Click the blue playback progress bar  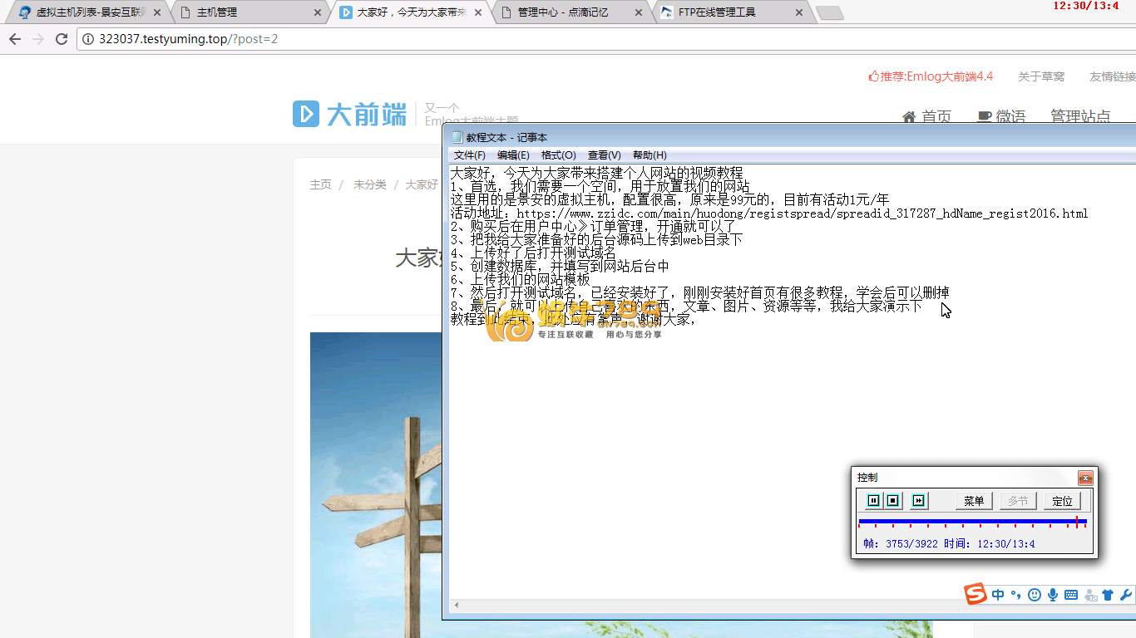[x=965, y=522]
